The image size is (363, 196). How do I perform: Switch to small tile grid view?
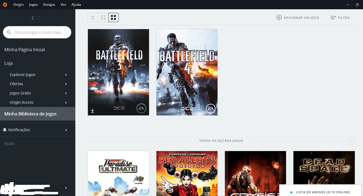pyautogui.click(x=93, y=18)
